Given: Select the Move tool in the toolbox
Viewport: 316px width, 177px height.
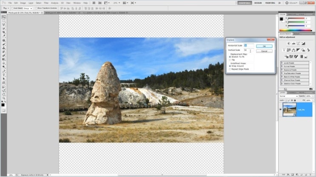Looking at the screenshot, I should click(x=4, y=17).
